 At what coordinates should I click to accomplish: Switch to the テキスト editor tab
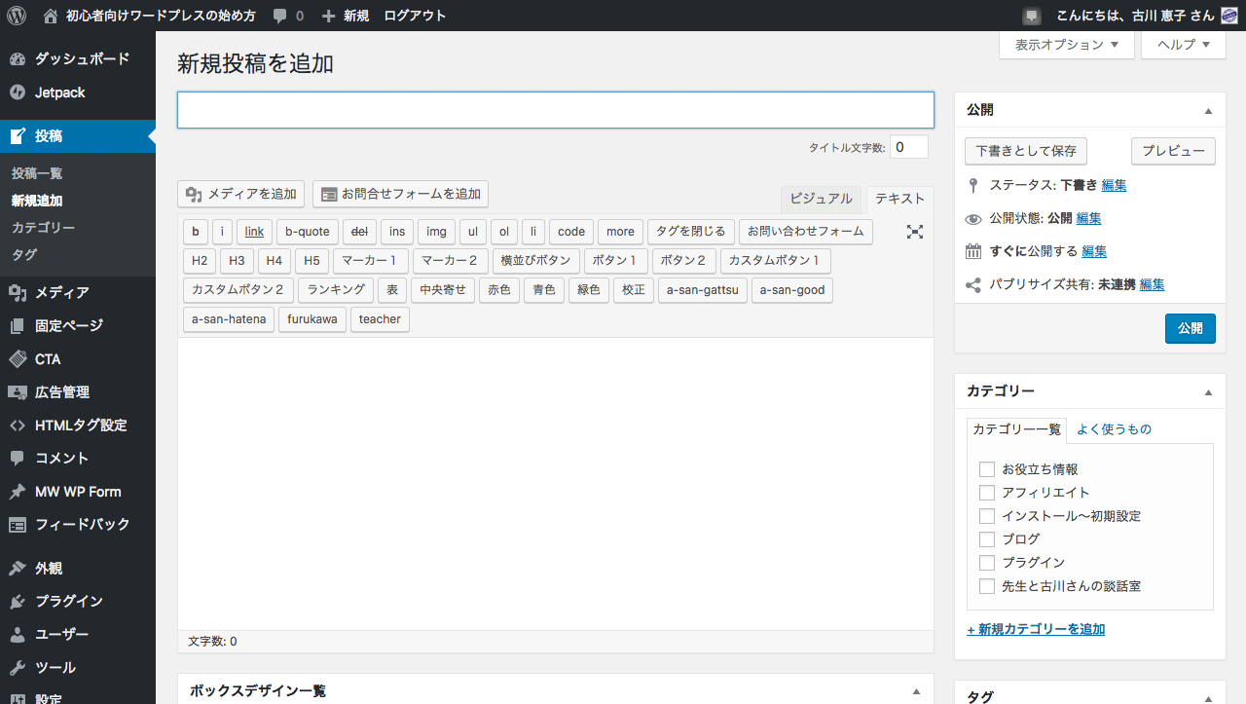point(899,199)
